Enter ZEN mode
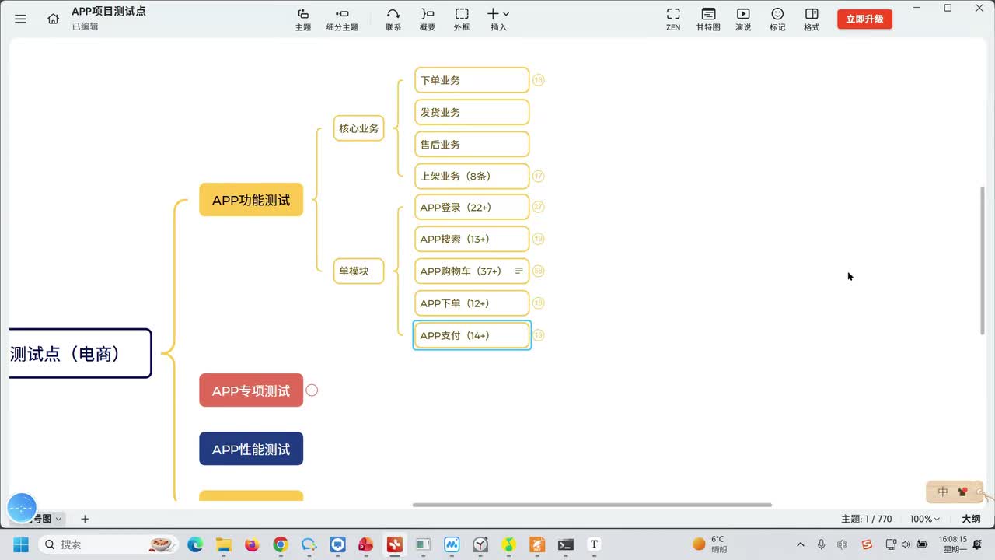Screen dimensions: 995x560 pyautogui.click(x=673, y=19)
